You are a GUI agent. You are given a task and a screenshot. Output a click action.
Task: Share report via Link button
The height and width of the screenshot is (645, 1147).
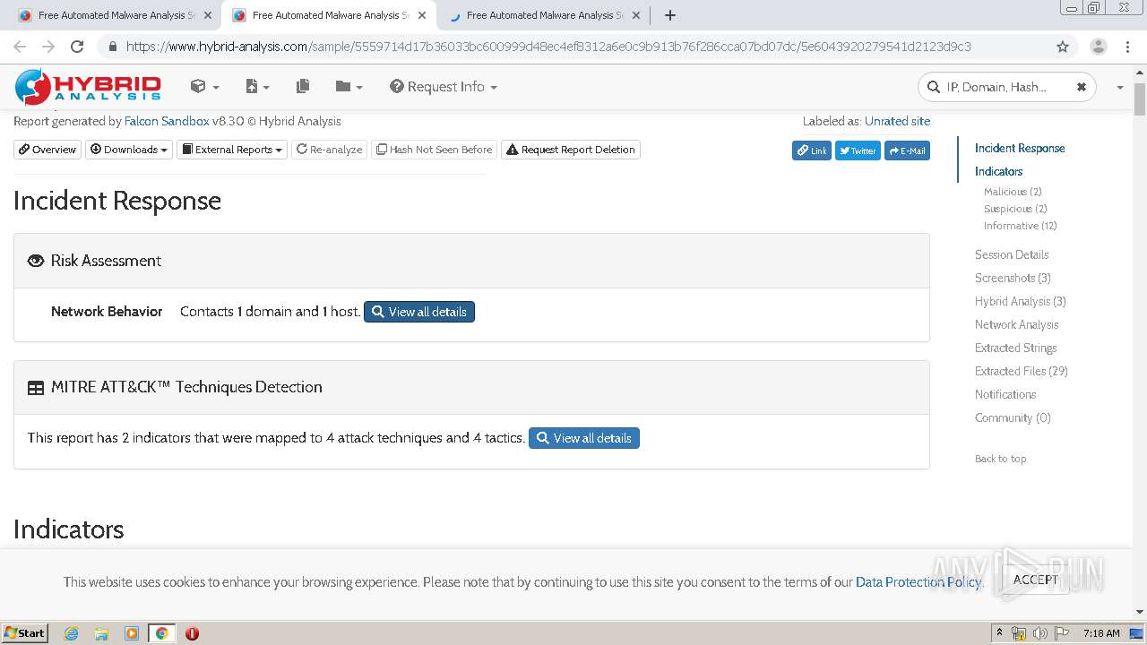812,150
